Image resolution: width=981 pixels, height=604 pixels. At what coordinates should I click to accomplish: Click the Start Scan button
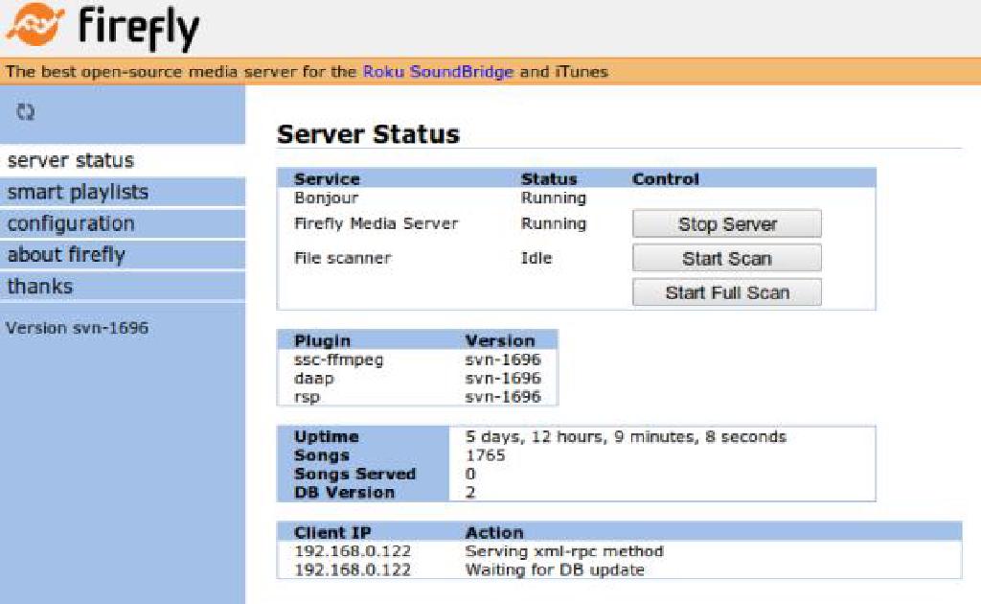coord(726,259)
